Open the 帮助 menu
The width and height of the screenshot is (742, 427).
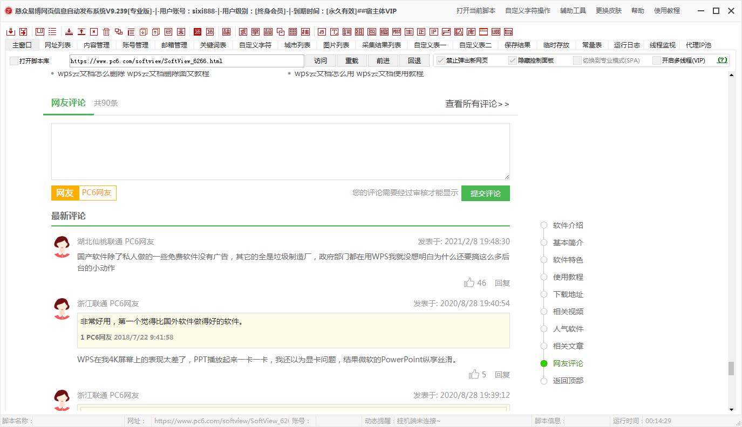pos(638,11)
